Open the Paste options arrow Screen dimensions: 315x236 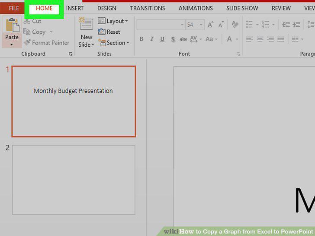pyautogui.click(x=12, y=44)
